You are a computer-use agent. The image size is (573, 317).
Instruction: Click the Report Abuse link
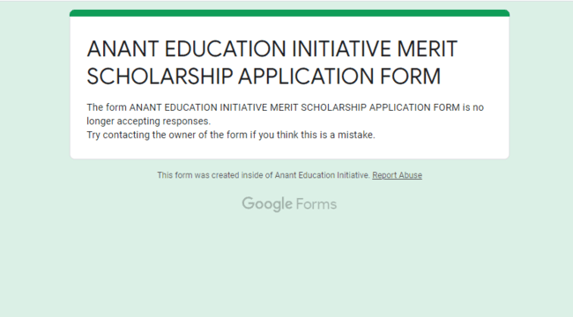pyautogui.click(x=397, y=175)
